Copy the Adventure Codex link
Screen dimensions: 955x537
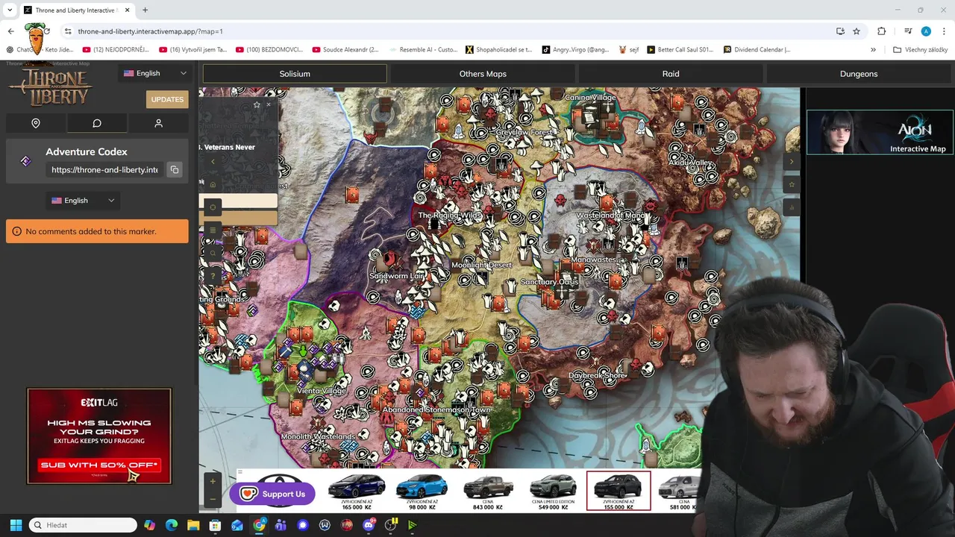coord(175,169)
